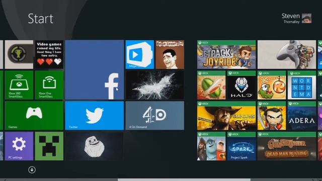
Task: Launch Jetpack Joyride game tile
Action: coord(226,55)
